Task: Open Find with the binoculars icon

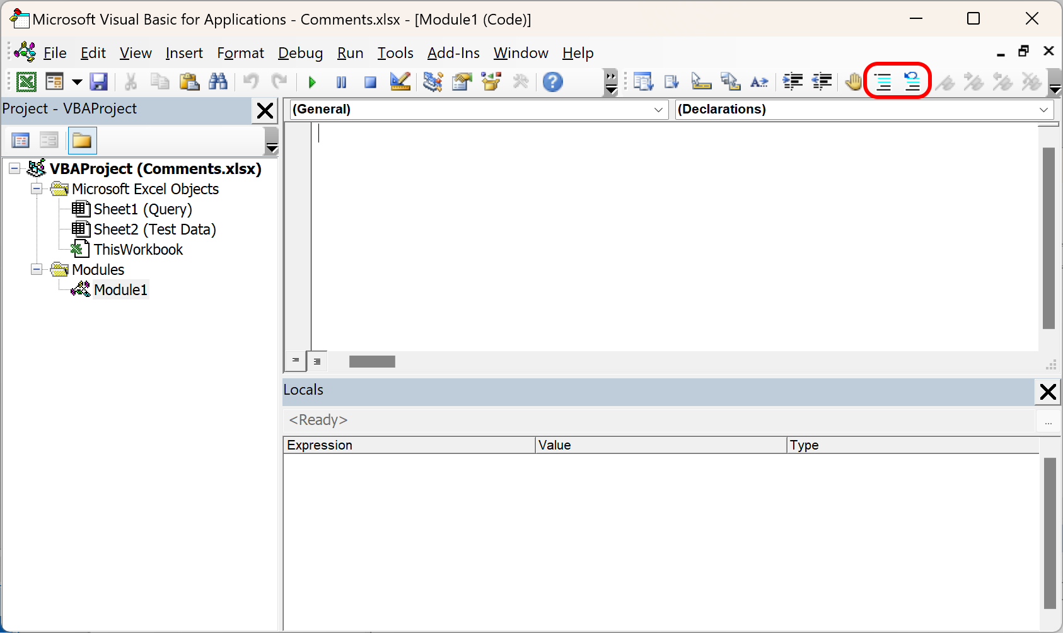Action: (x=218, y=82)
